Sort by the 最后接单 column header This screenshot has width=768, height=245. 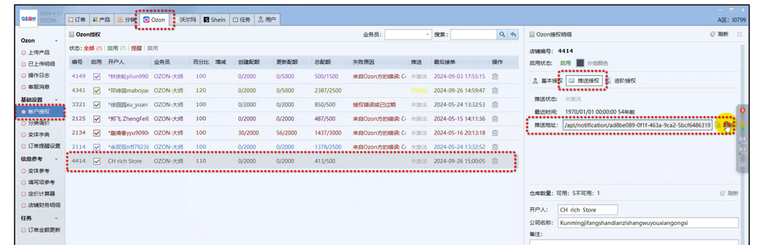(445, 62)
